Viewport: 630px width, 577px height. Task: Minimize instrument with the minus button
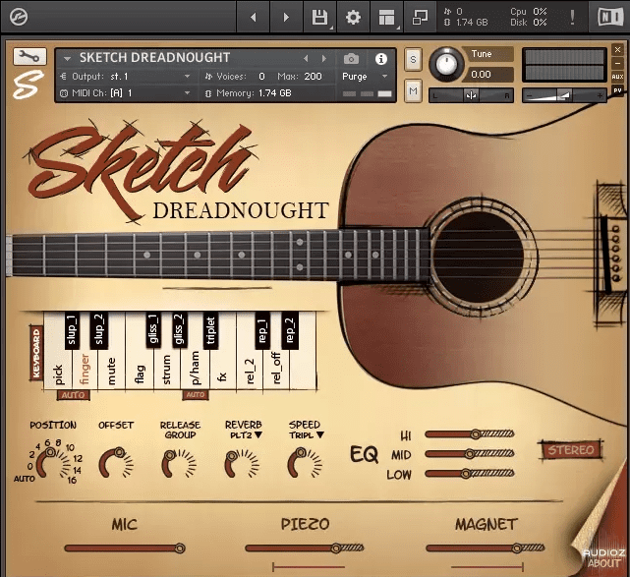click(x=617, y=63)
